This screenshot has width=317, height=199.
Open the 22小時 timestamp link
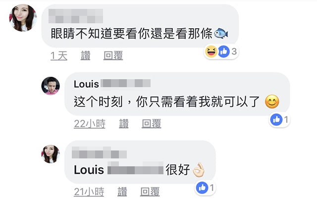(90, 124)
